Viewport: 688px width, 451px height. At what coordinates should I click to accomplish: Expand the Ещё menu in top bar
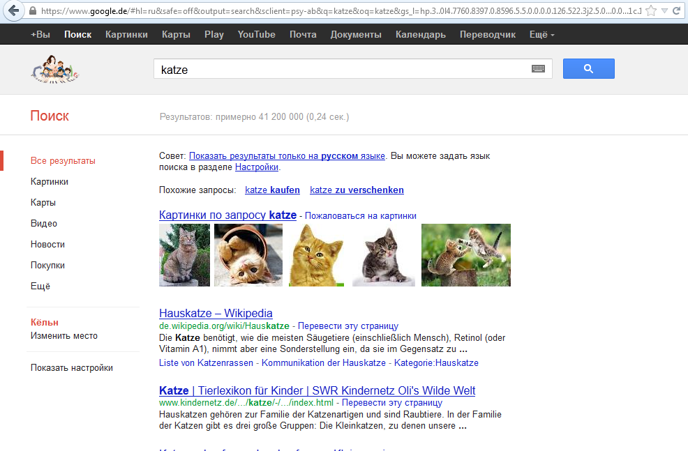click(x=542, y=35)
